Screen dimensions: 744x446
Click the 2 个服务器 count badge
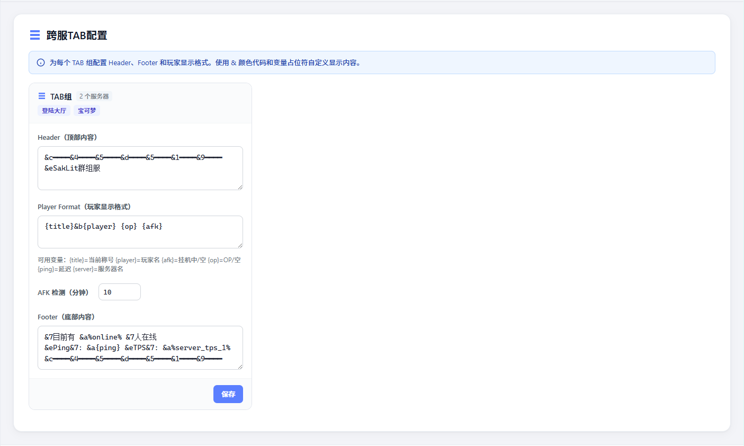(x=94, y=96)
